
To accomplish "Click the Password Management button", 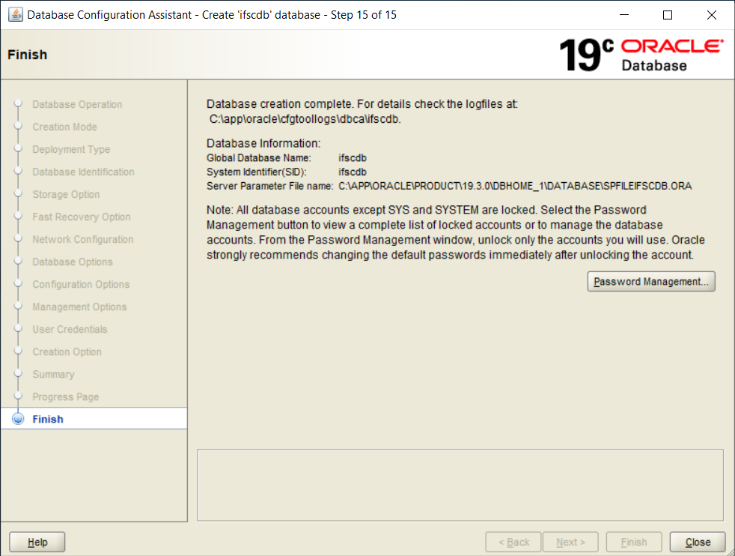I will click(x=651, y=282).
